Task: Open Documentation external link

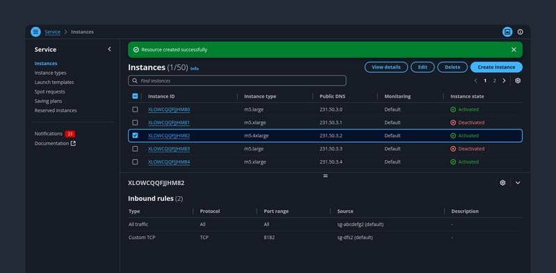Action: point(55,143)
